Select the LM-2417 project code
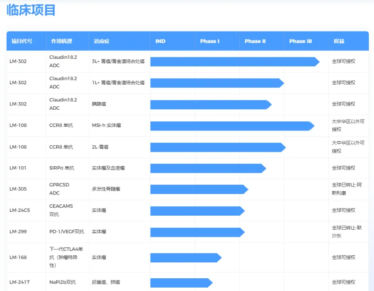The width and height of the screenshot is (374, 291). [x=19, y=283]
